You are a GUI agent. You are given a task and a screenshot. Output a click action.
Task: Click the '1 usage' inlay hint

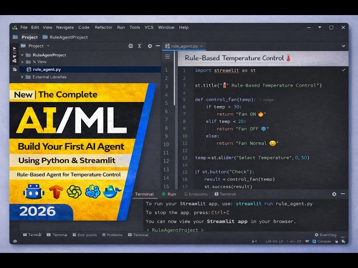point(266,100)
